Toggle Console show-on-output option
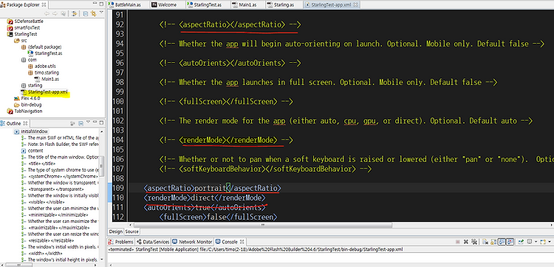The height and width of the screenshot is (267, 554). coord(502,242)
